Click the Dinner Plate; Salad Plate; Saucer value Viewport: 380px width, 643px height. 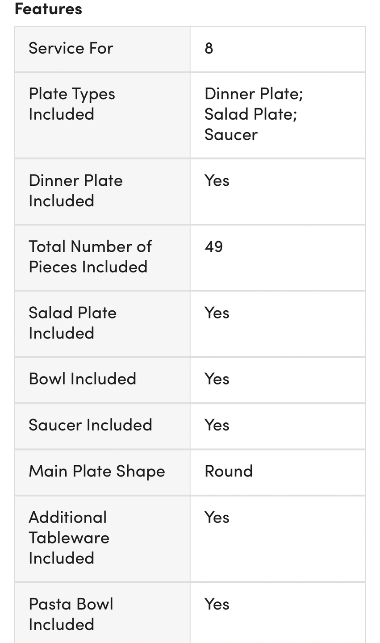point(254,114)
